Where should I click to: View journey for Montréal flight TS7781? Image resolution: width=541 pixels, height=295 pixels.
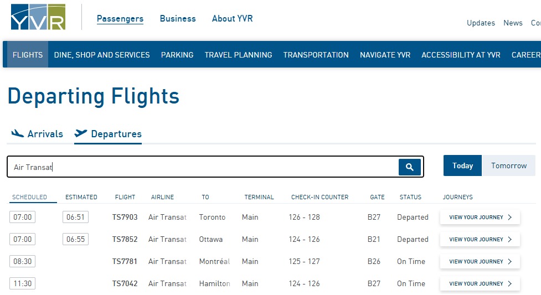480,262
